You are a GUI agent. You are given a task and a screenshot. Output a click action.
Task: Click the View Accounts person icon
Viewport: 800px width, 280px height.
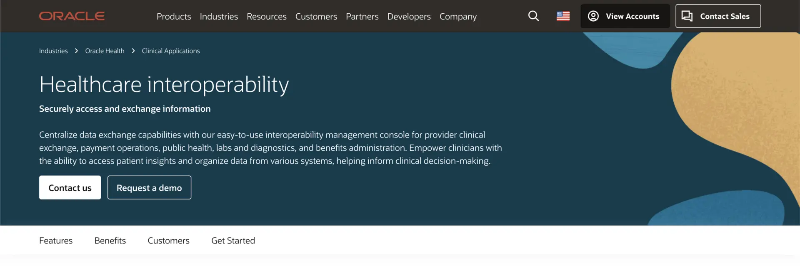coord(593,16)
